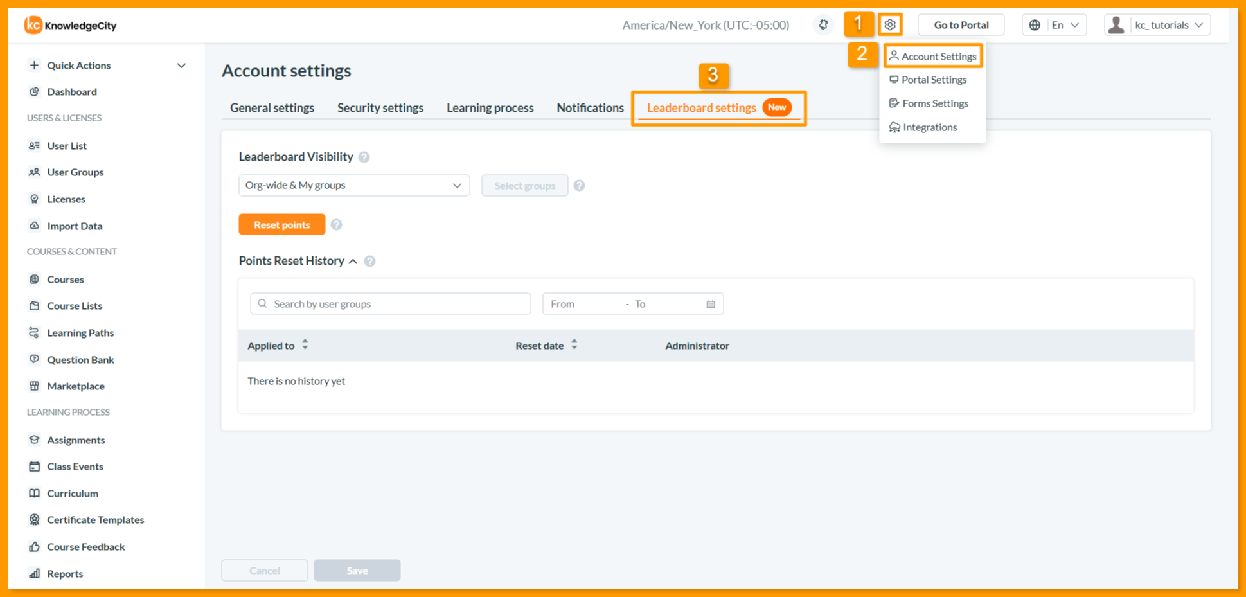Viewport: 1246px width, 597px height.
Task: Open Certificate Templates page
Action: point(95,520)
